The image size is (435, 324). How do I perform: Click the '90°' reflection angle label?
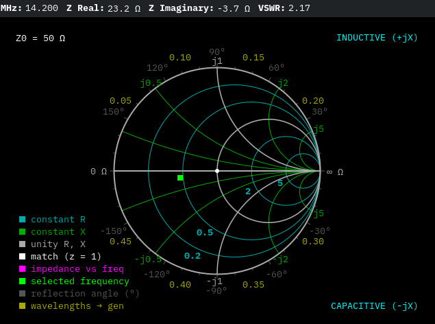click(217, 51)
